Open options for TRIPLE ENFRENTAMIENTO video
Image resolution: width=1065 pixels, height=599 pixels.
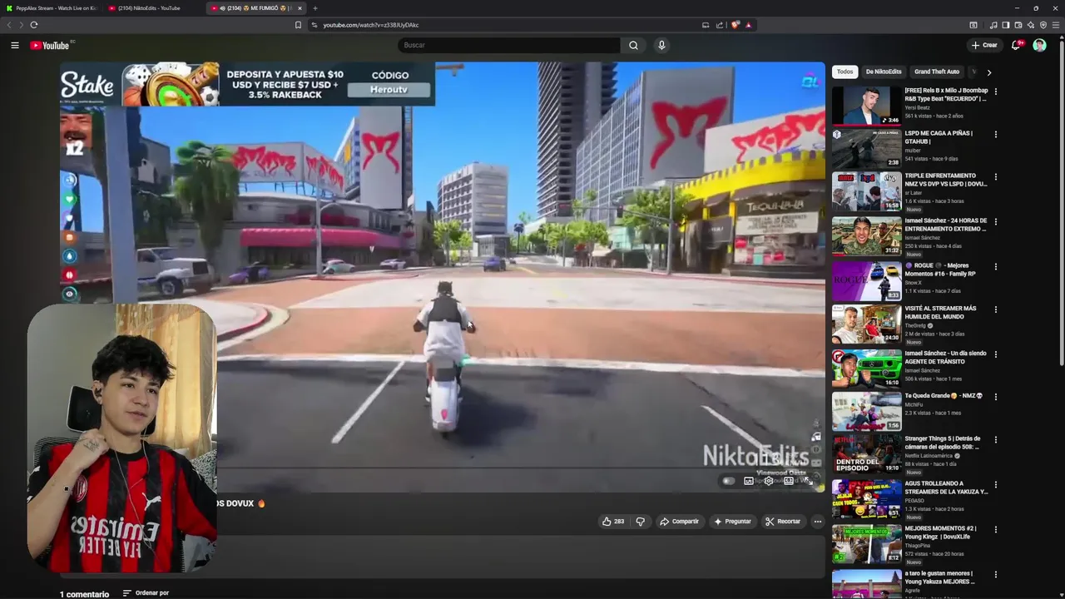(x=995, y=178)
